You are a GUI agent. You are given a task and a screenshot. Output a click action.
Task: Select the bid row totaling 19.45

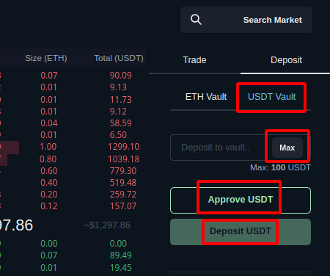point(73,268)
